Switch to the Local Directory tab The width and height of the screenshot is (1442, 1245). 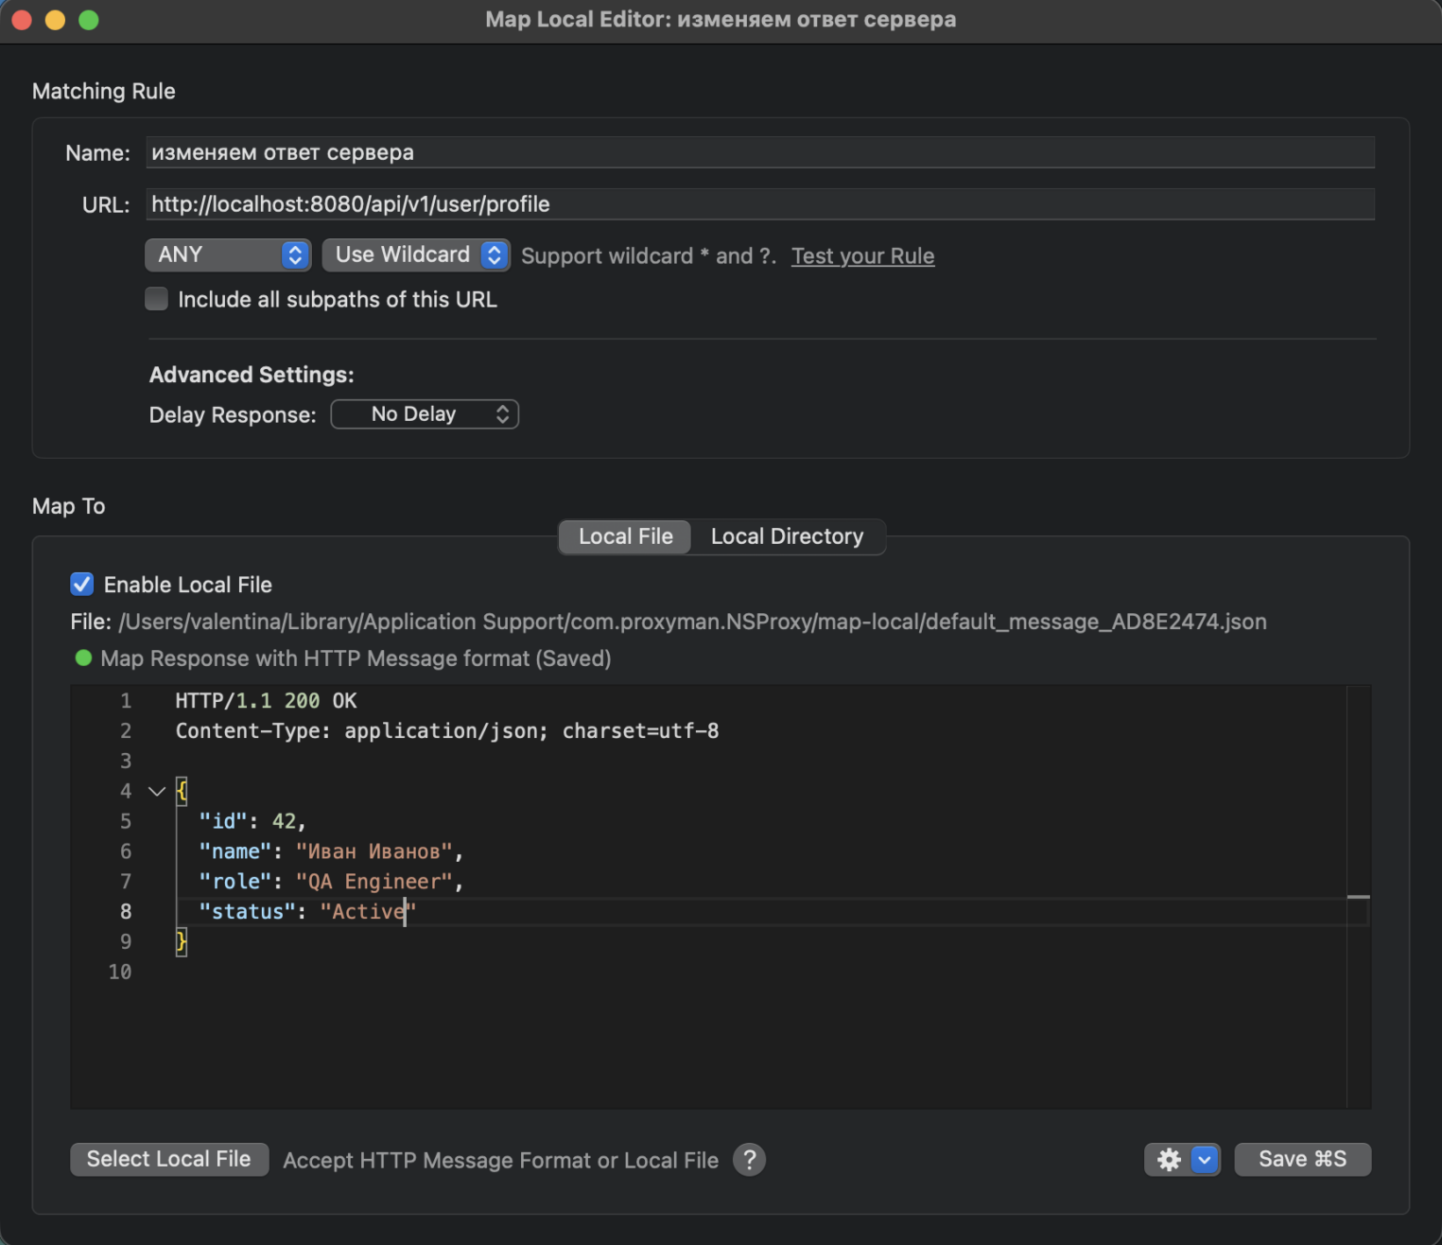787,536
